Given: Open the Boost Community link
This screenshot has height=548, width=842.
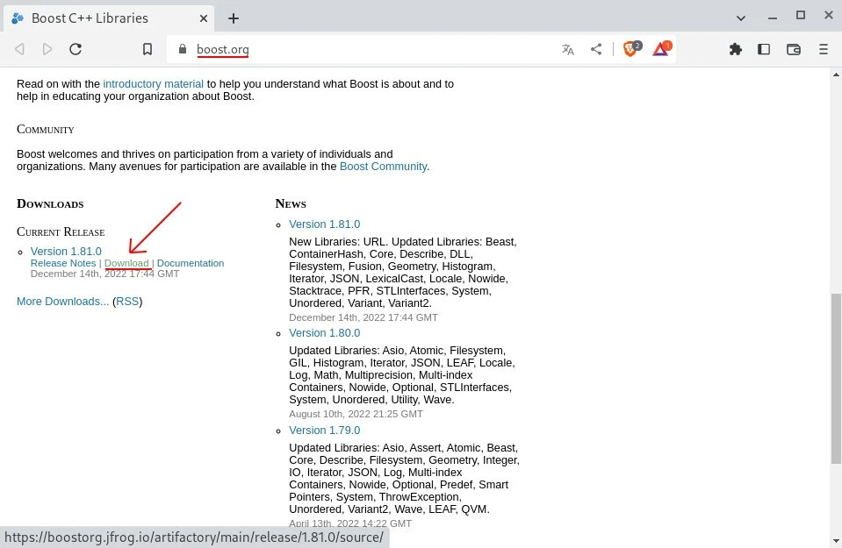Looking at the screenshot, I should [383, 167].
